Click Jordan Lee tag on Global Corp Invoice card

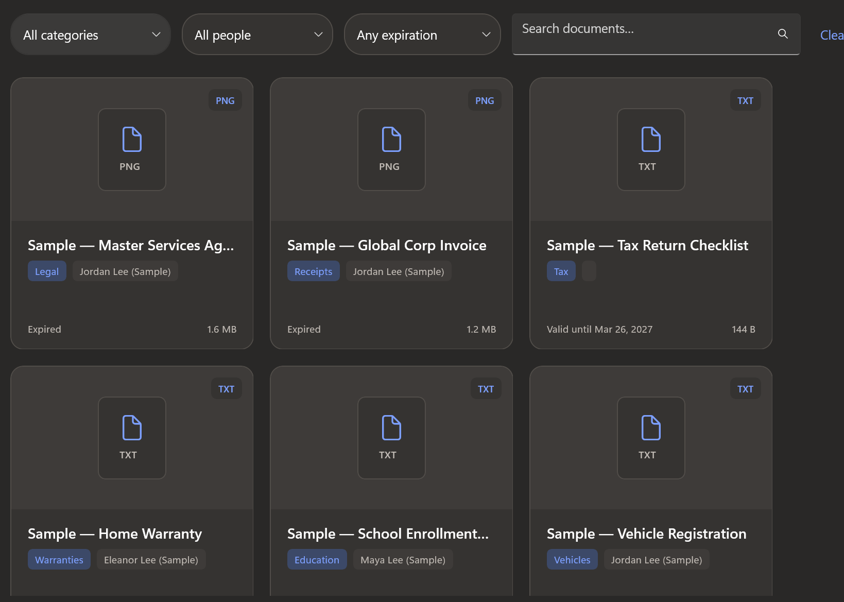399,271
